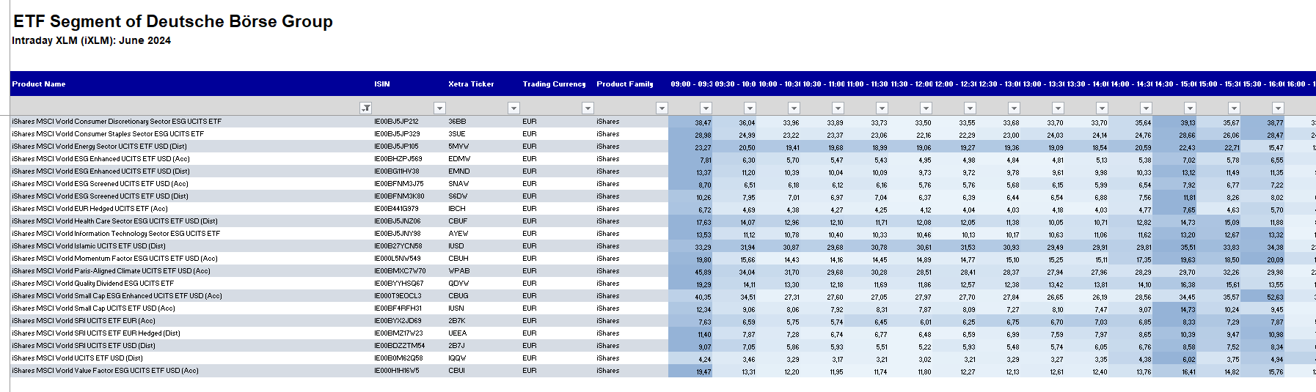Open the 10:00 - 10:30 column filter dropdown

point(794,108)
